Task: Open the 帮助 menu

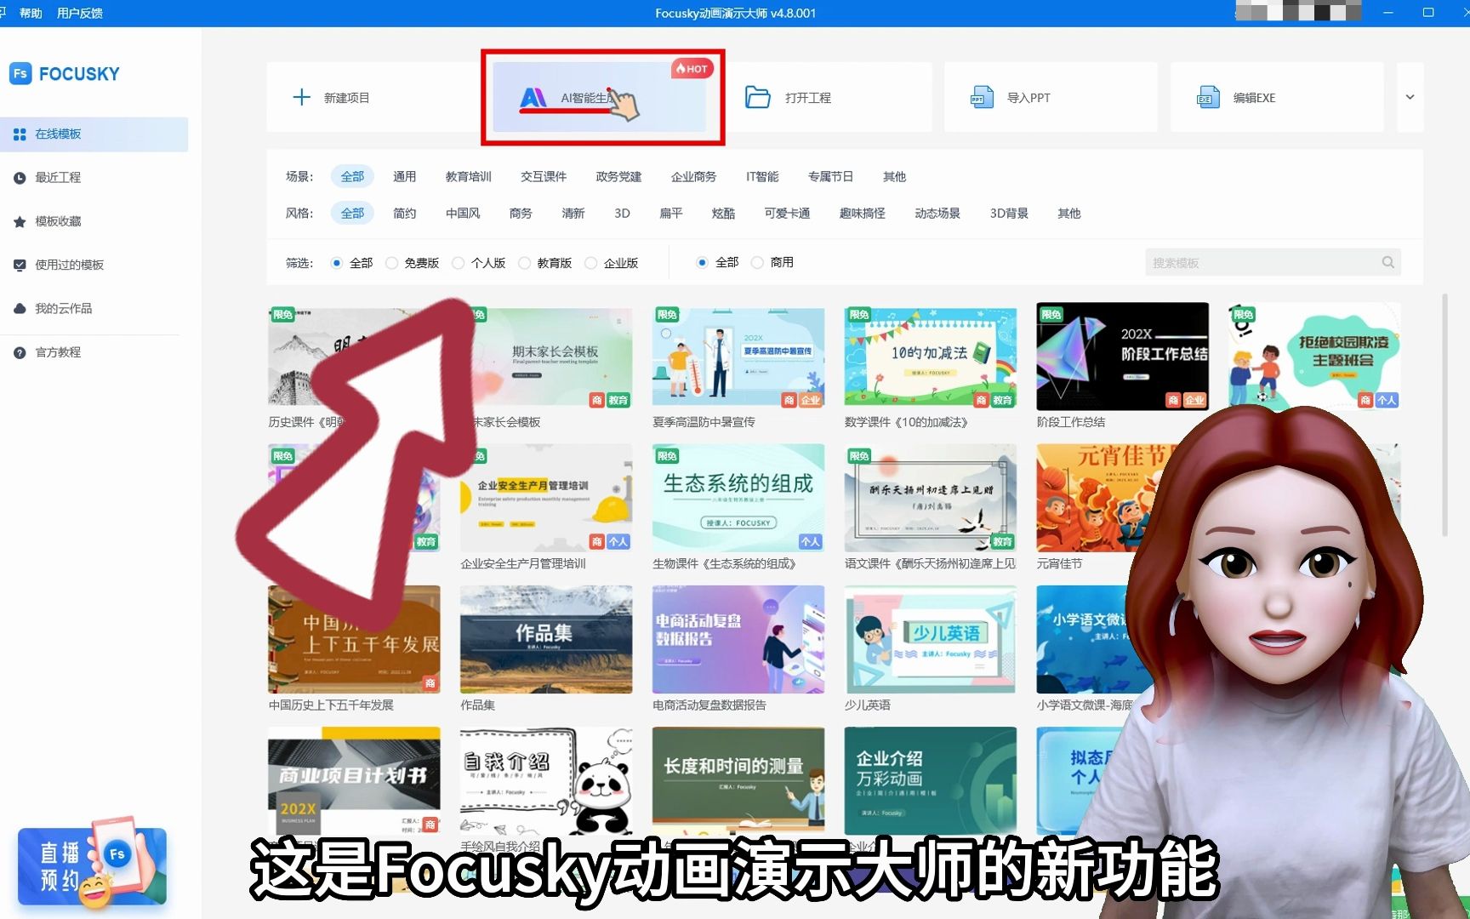Action: pyautogui.click(x=31, y=13)
